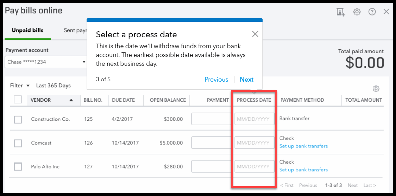Tick the Palo Alto Inc checkbox
Image resolution: width=396 pixels, height=196 pixels.
[18, 167]
